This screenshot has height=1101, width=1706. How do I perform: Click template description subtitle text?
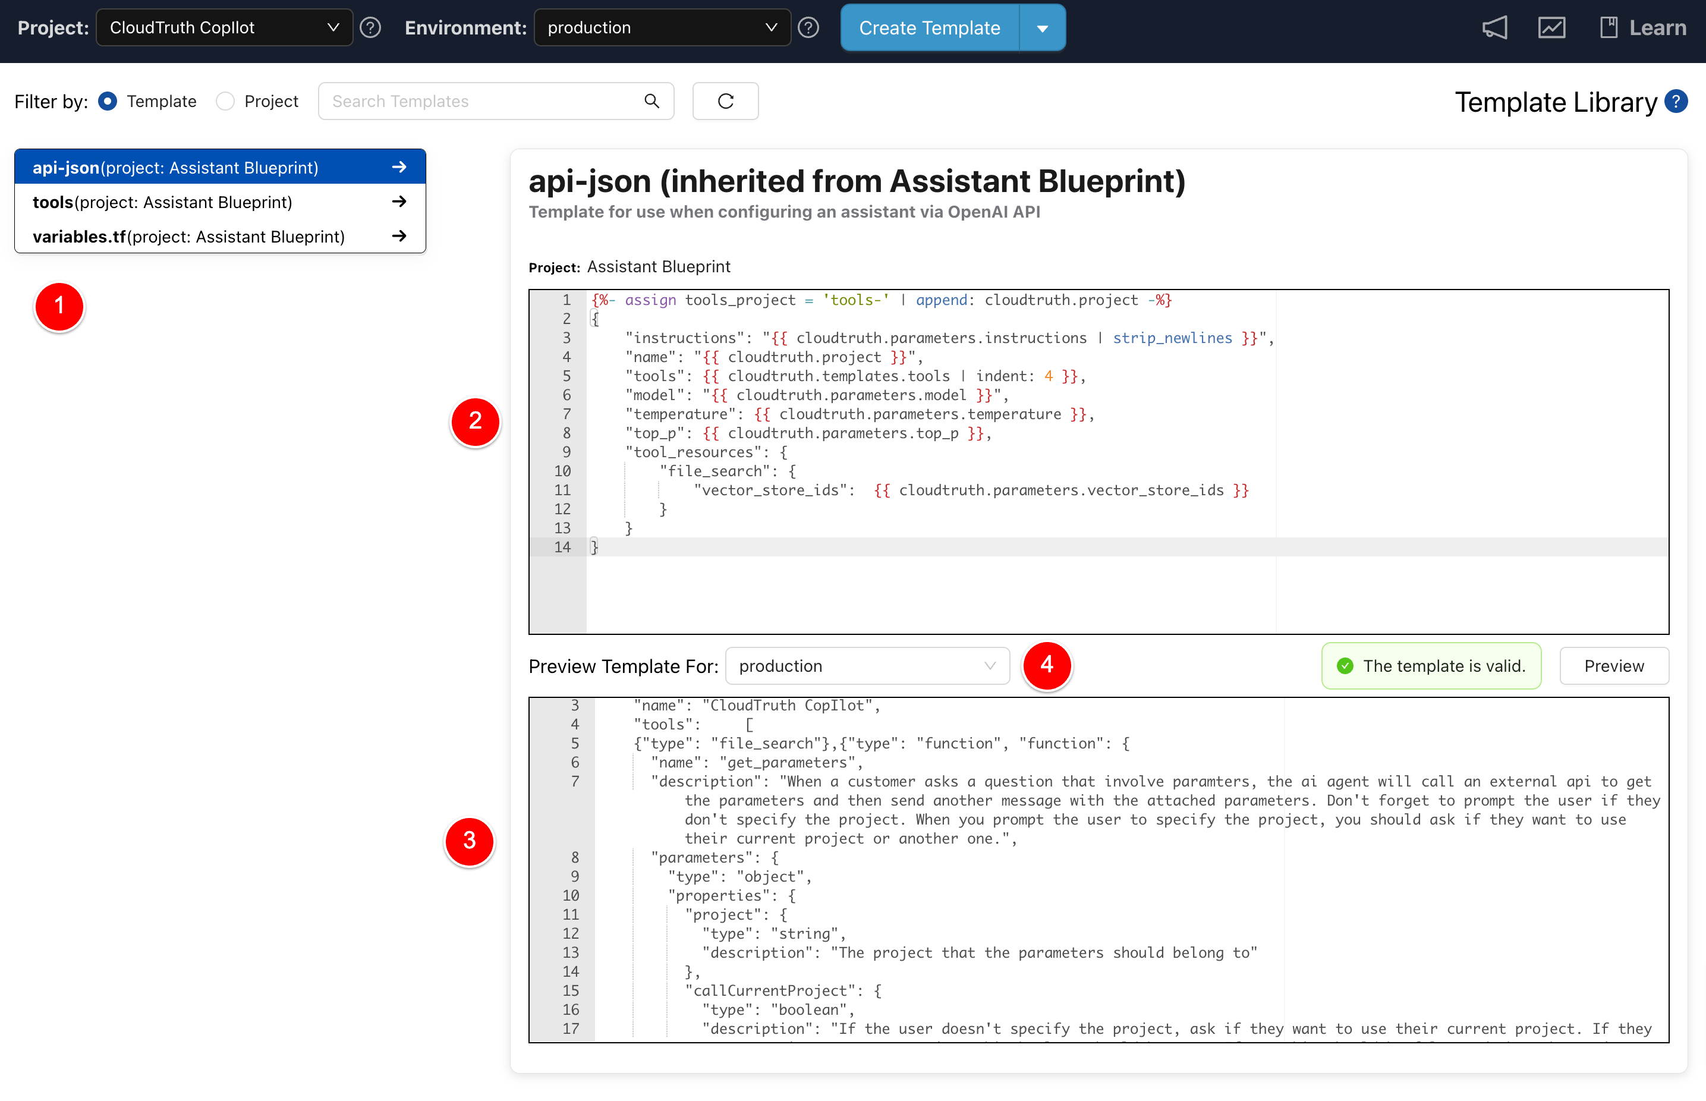(x=784, y=212)
